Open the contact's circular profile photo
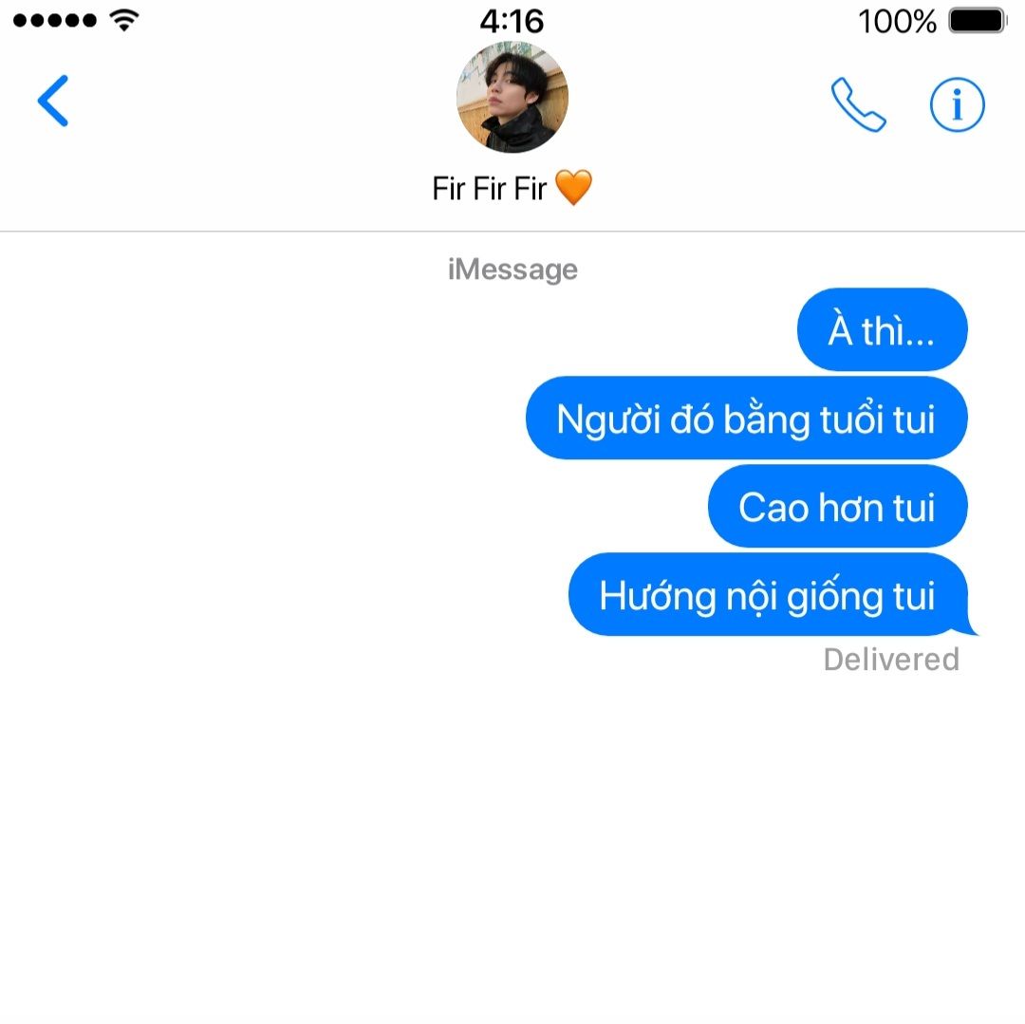The height and width of the screenshot is (1024, 1025). 512,98
